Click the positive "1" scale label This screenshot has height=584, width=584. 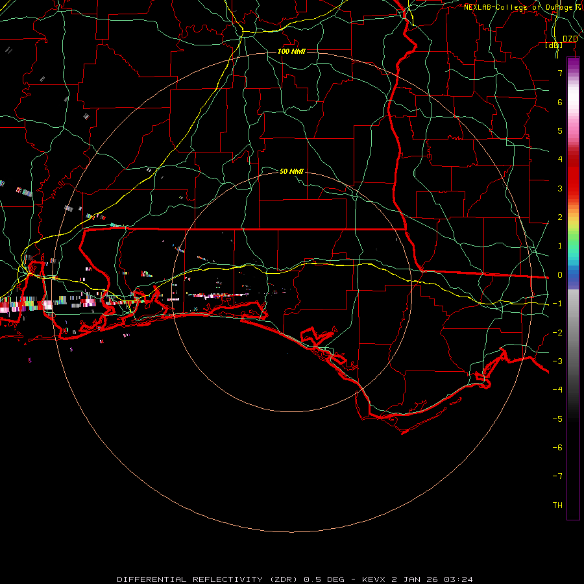tap(560, 246)
